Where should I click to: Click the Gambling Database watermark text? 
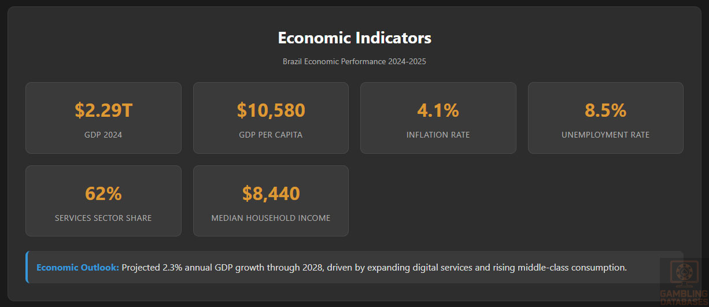click(x=684, y=297)
